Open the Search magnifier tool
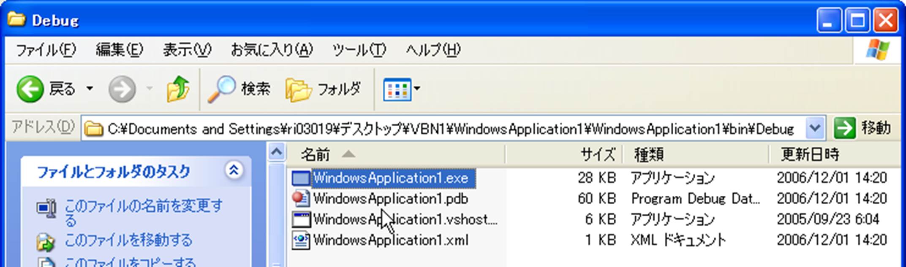906x267 pixels. [x=221, y=89]
